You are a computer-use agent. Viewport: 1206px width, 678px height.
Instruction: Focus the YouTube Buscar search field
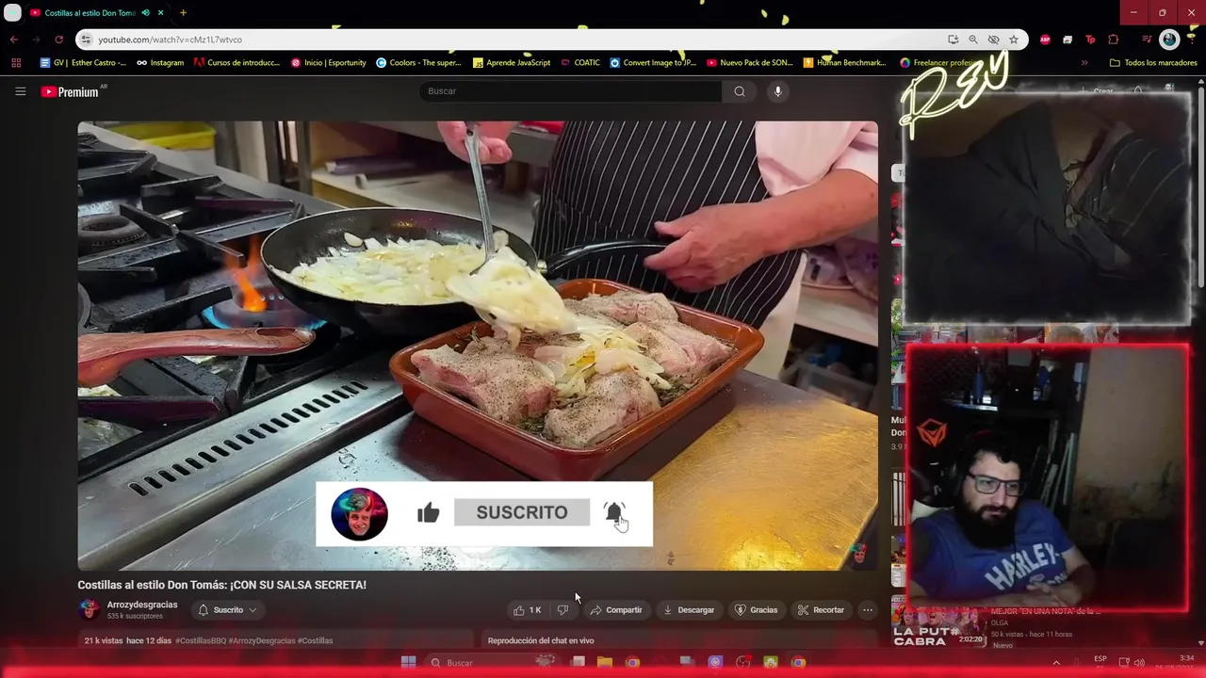click(571, 91)
